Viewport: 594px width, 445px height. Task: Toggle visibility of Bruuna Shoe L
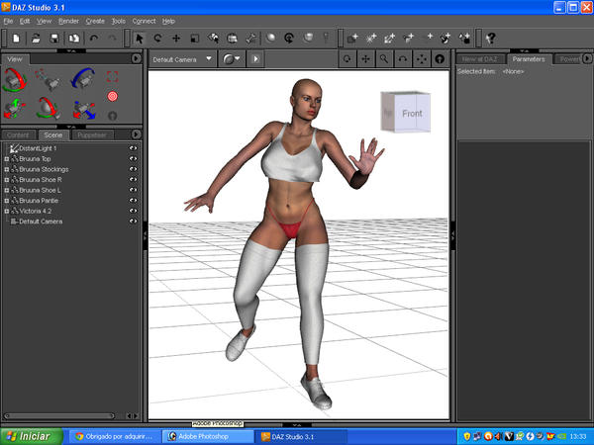coord(133,190)
